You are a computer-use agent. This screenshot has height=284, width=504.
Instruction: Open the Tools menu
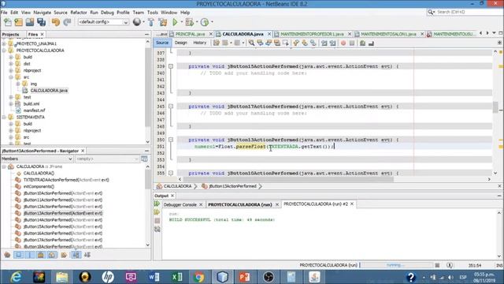click(152, 13)
